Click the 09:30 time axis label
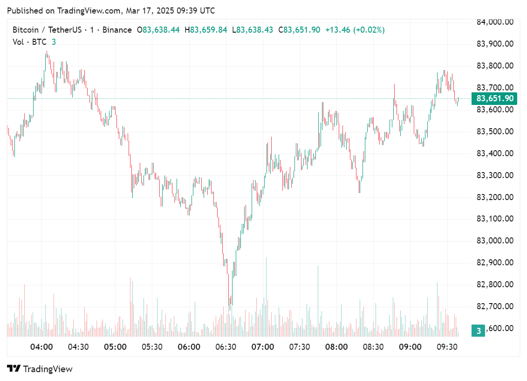This screenshot has height=381, width=527. (x=448, y=347)
